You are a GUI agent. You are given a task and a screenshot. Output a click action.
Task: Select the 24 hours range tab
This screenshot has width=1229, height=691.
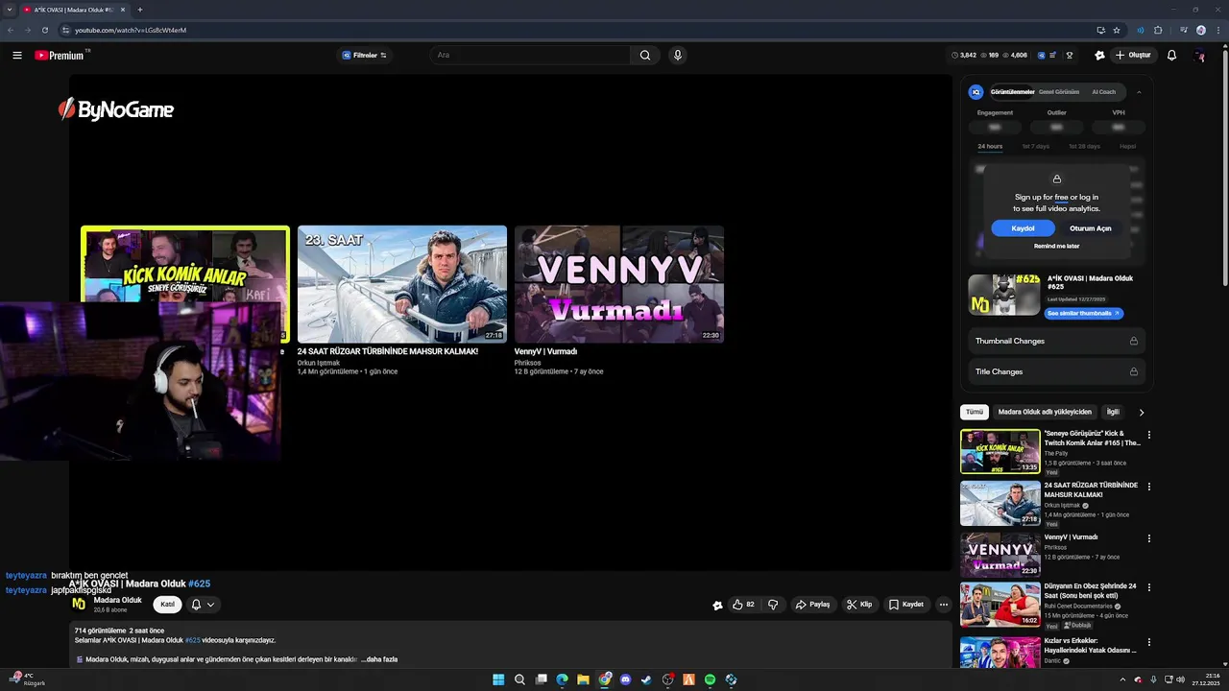(990, 147)
